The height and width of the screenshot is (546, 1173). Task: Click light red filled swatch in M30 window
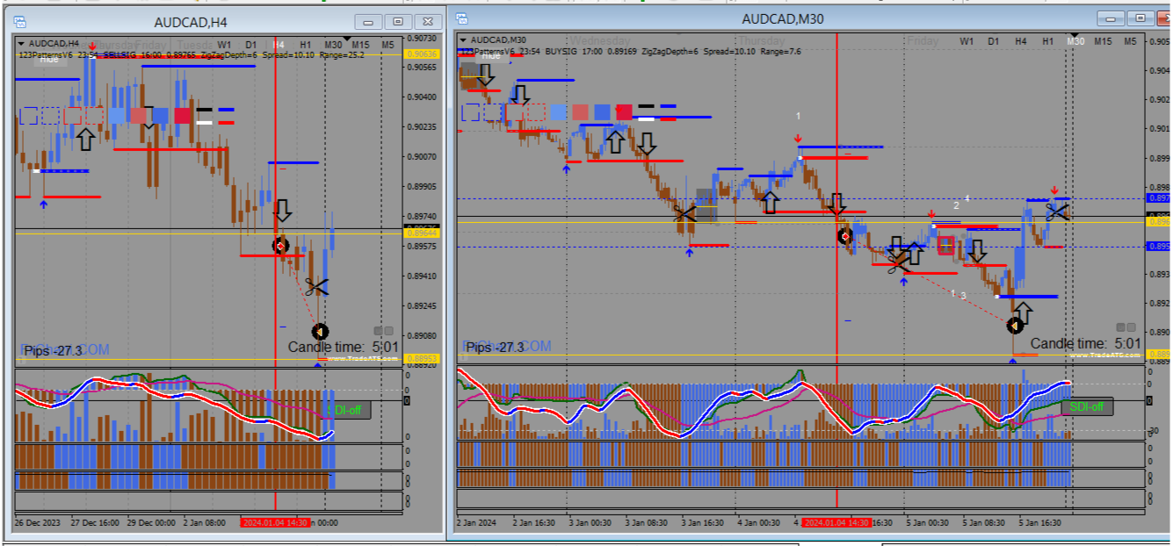click(x=581, y=111)
